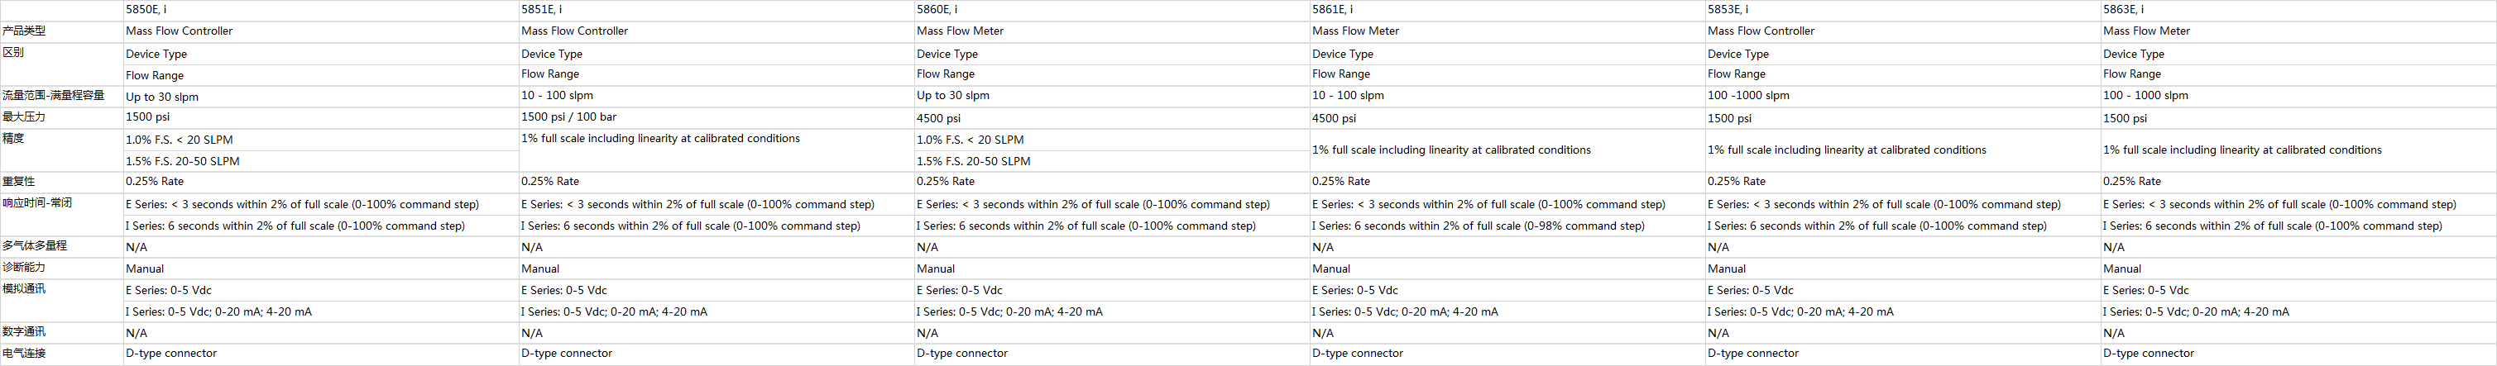Screen dimensions: 2497x366
Task: Click the 5853E, i column header
Action: [x=1728, y=10]
